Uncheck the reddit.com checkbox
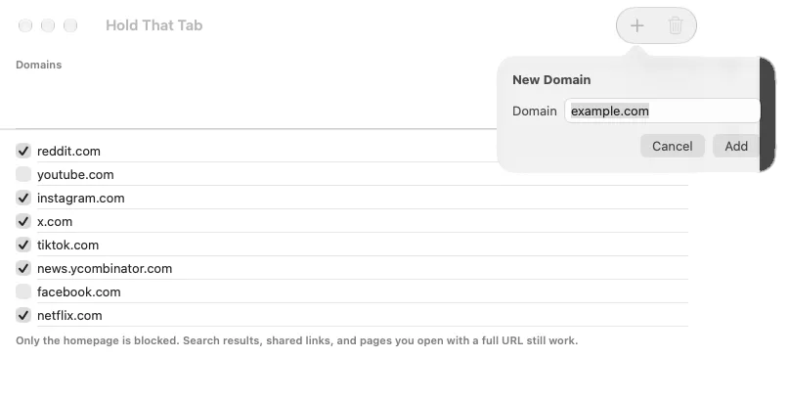 point(23,151)
